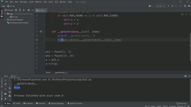Toggle soft-wrap in Run console

point(10,88)
